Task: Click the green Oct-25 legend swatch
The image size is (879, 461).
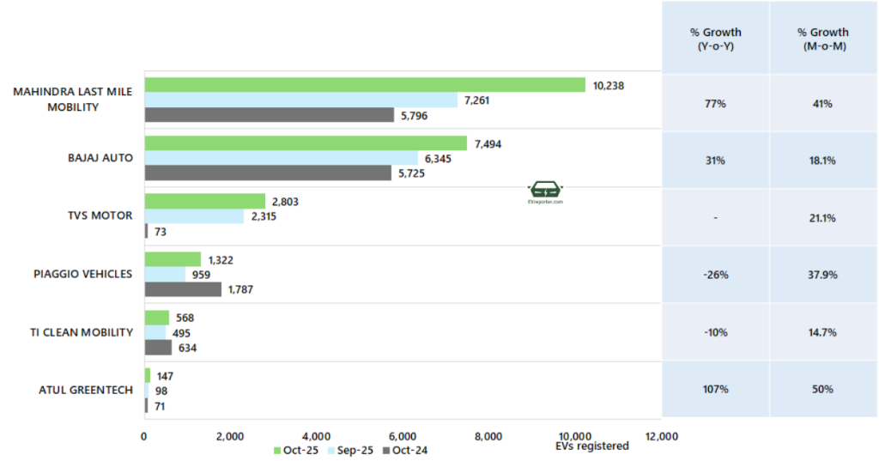Action: click(277, 451)
